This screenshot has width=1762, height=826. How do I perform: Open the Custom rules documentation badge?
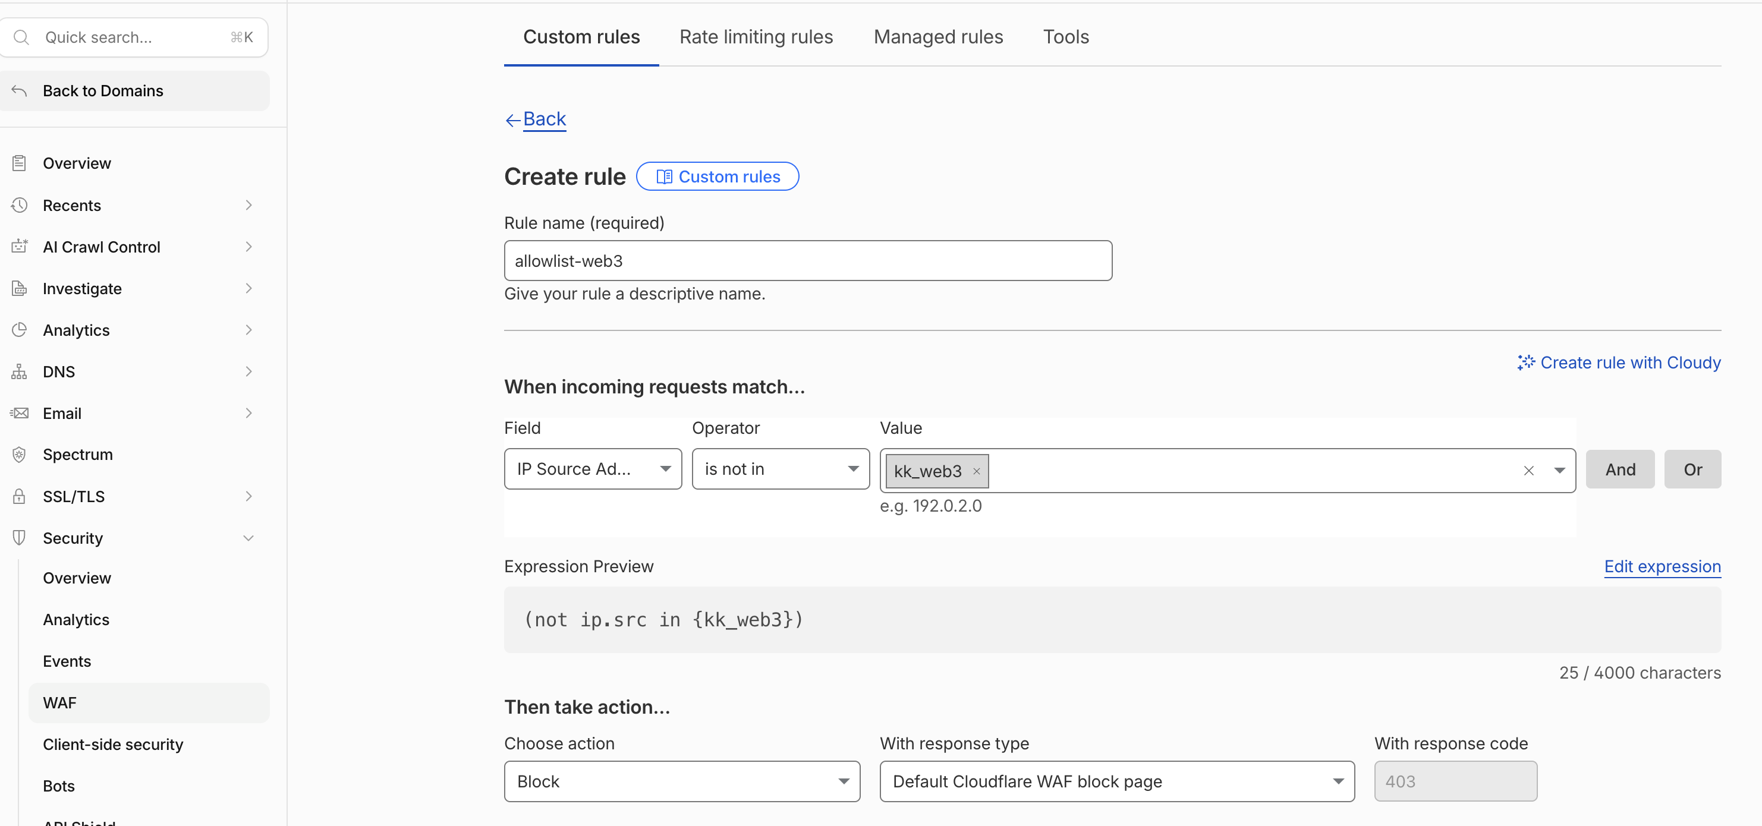[717, 176]
